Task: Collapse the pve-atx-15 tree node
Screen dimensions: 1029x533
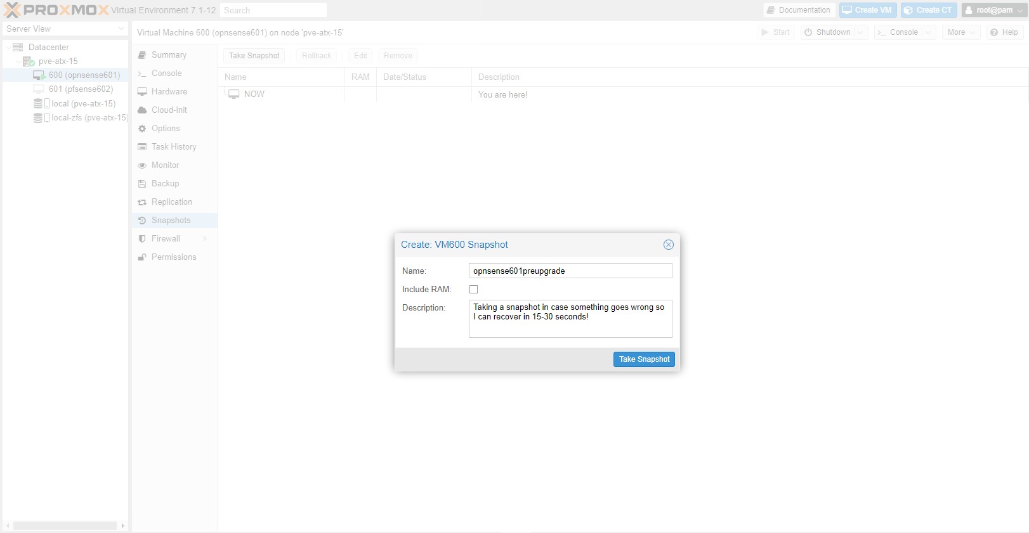Action: click(18, 61)
